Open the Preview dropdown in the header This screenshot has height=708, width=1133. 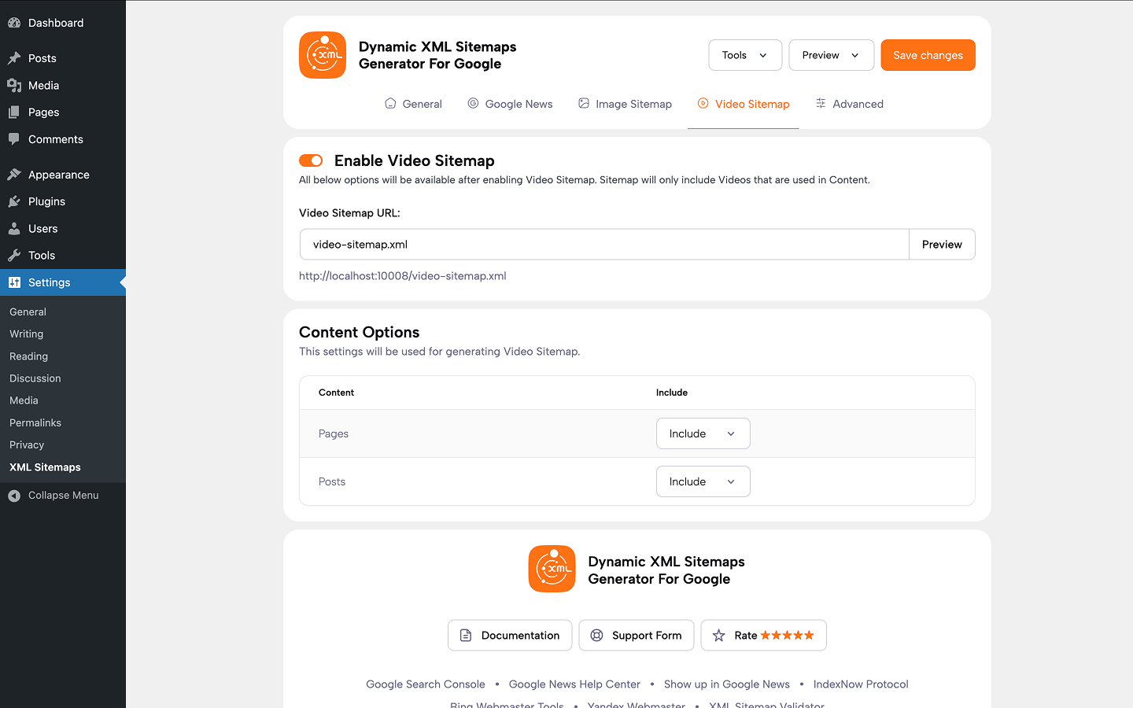tap(831, 55)
